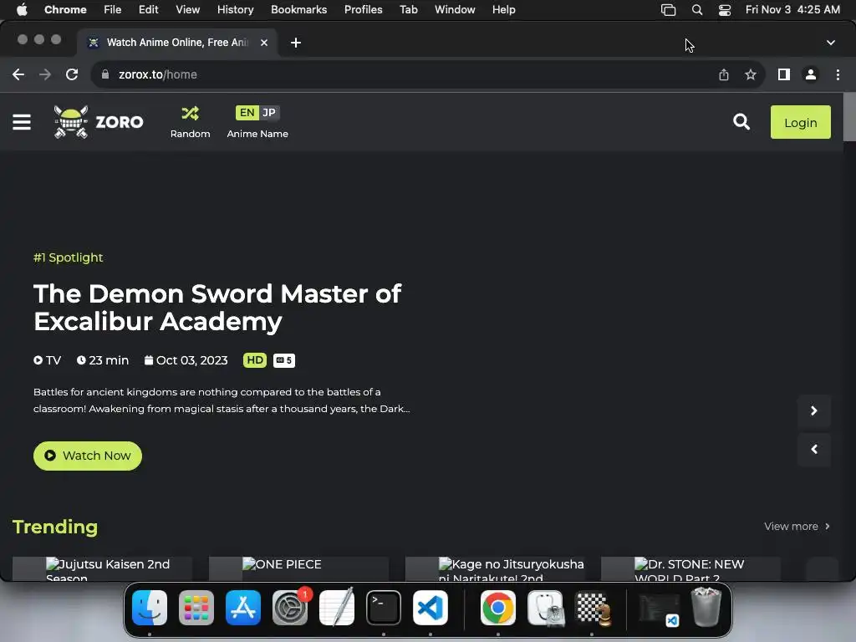
Task: Open the Profiles menu
Action: pos(363,10)
